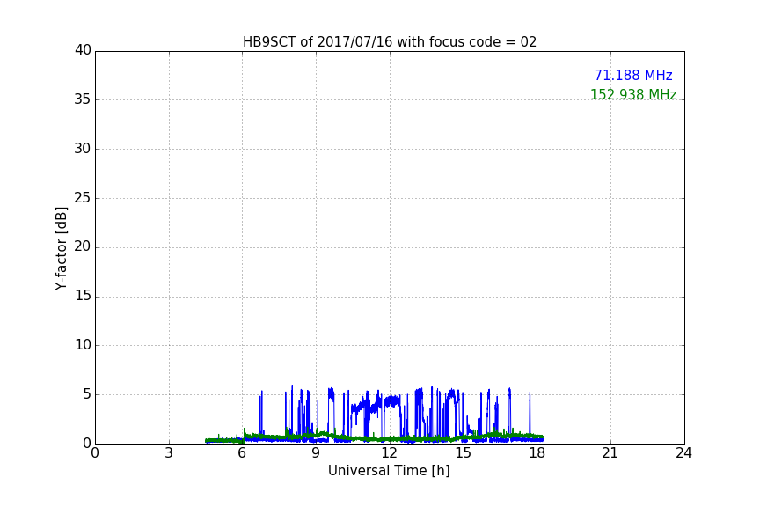
Task: Click the x-axis tick label 21
Action: click(610, 453)
